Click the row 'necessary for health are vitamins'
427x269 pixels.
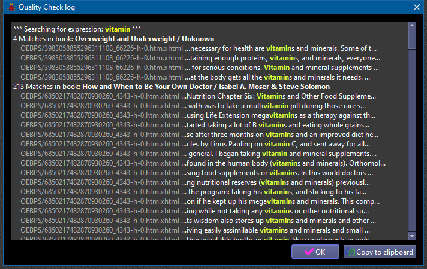coord(199,48)
